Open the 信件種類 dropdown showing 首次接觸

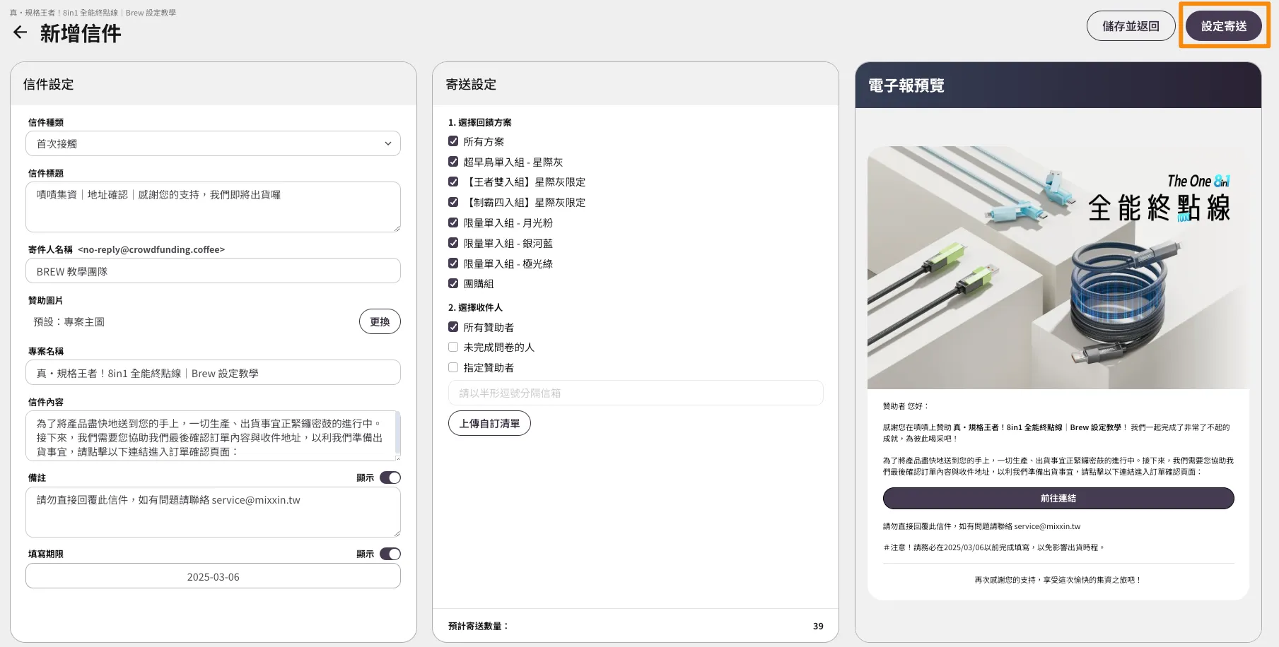tap(213, 143)
